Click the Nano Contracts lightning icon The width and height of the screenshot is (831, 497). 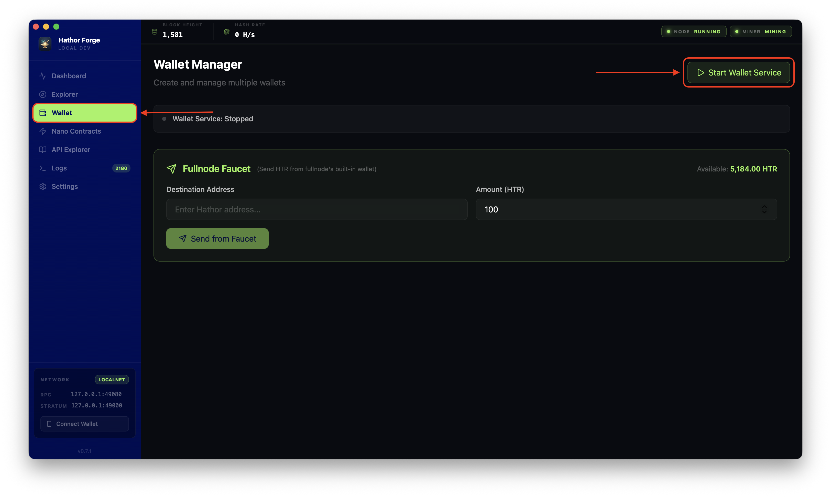point(42,131)
